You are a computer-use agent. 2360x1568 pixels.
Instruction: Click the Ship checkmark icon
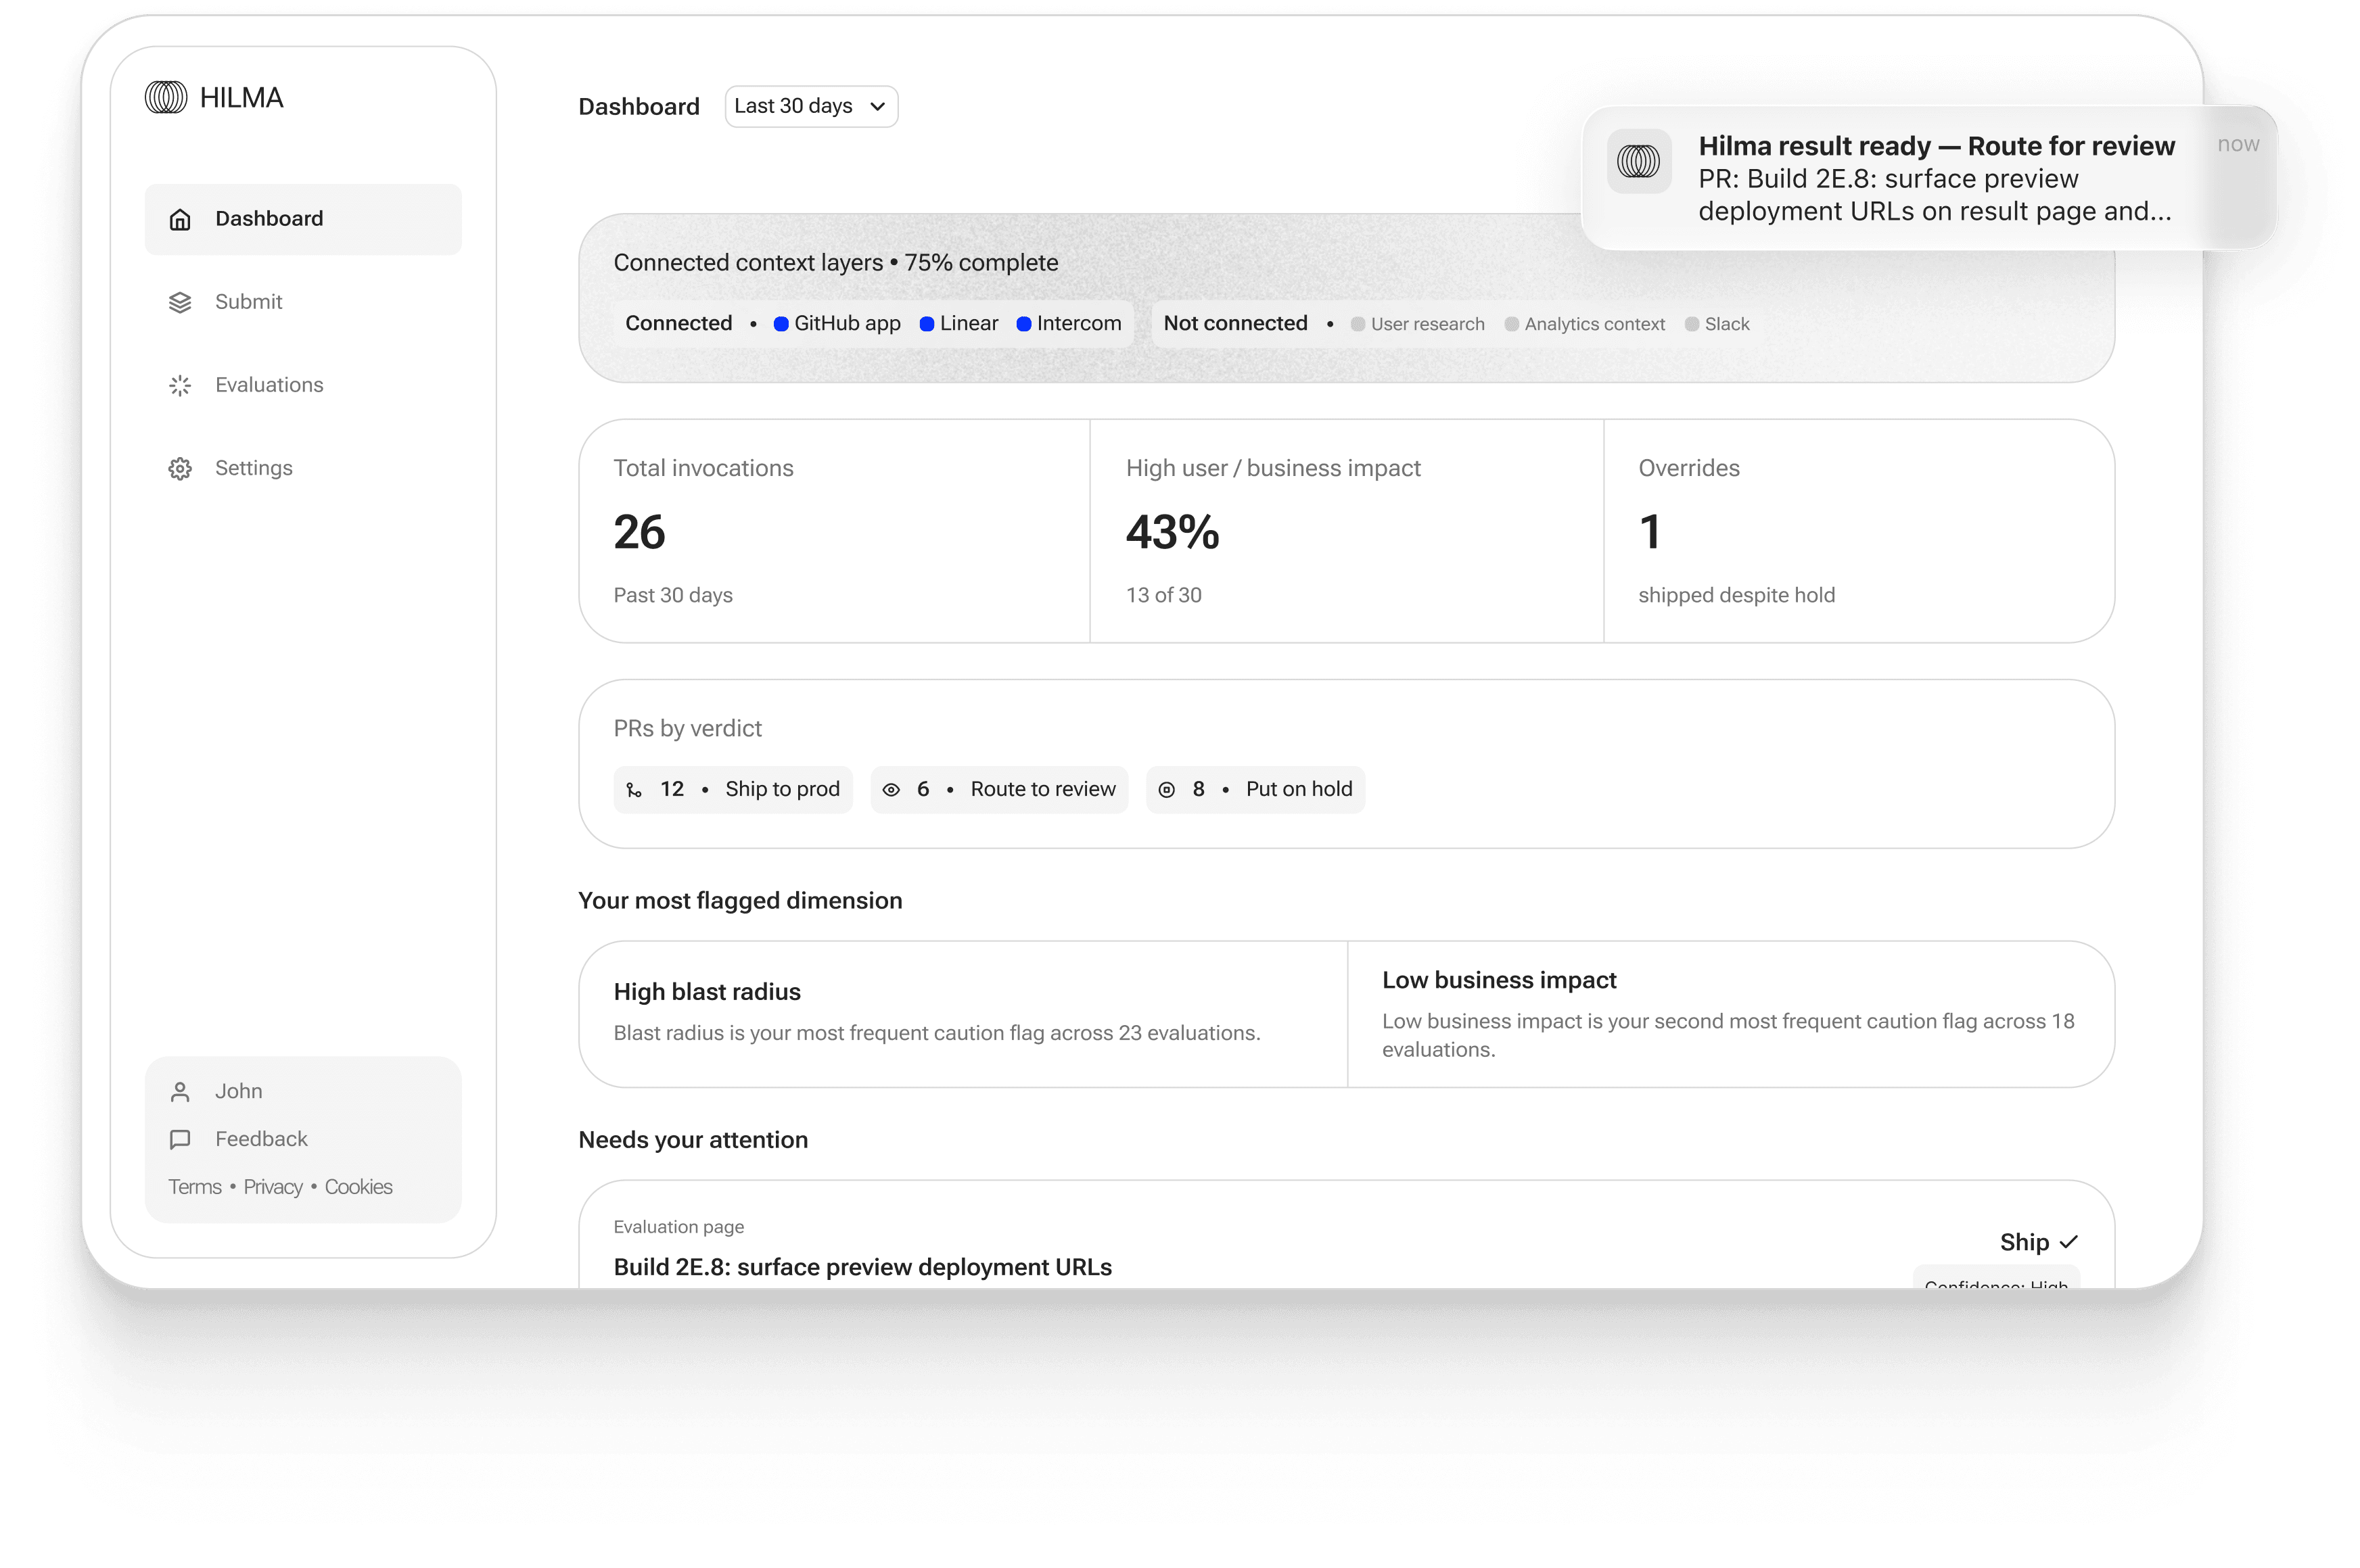pos(2069,1241)
